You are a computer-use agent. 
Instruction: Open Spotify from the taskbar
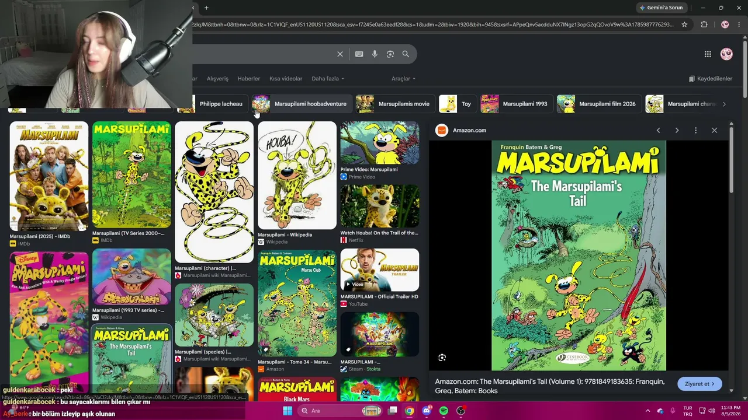pyautogui.click(x=444, y=411)
